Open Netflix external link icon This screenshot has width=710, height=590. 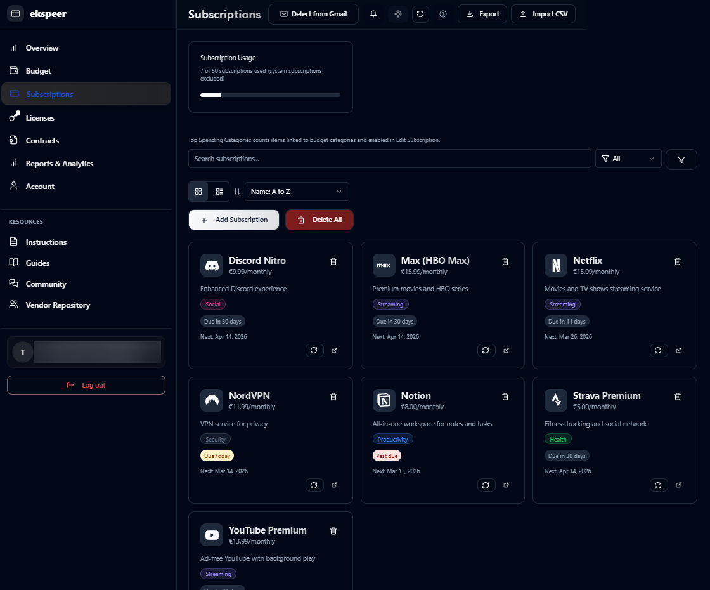(x=678, y=350)
